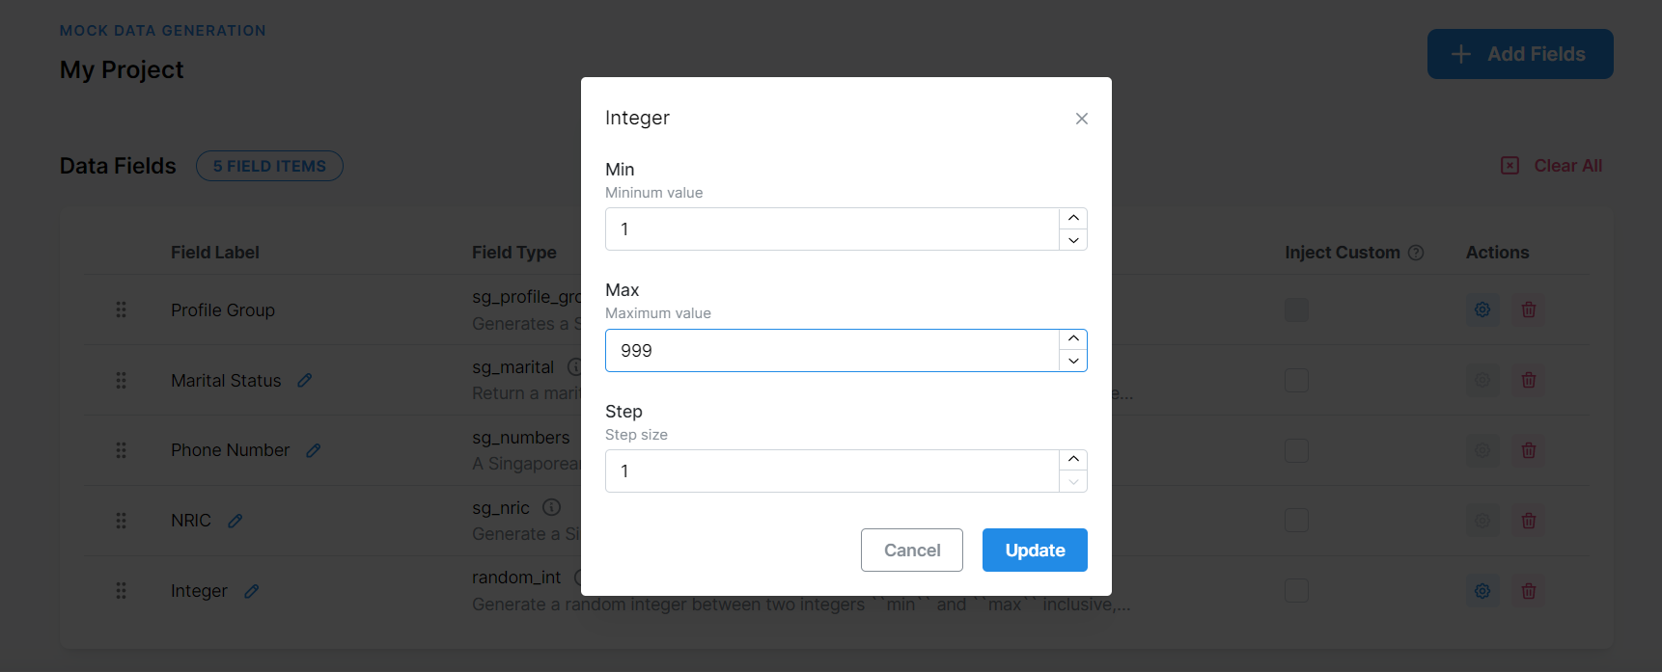Increase the Min value with up arrow

[1073, 218]
